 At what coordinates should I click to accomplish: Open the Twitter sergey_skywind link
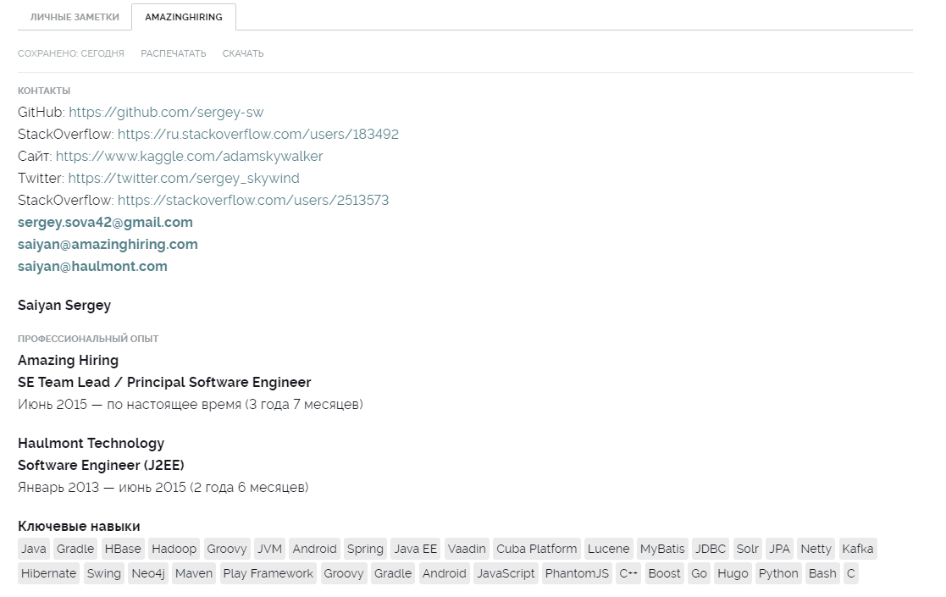point(184,179)
